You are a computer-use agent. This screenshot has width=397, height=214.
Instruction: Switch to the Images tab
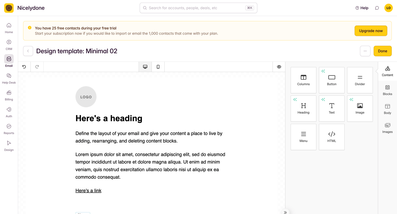click(388, 128)
